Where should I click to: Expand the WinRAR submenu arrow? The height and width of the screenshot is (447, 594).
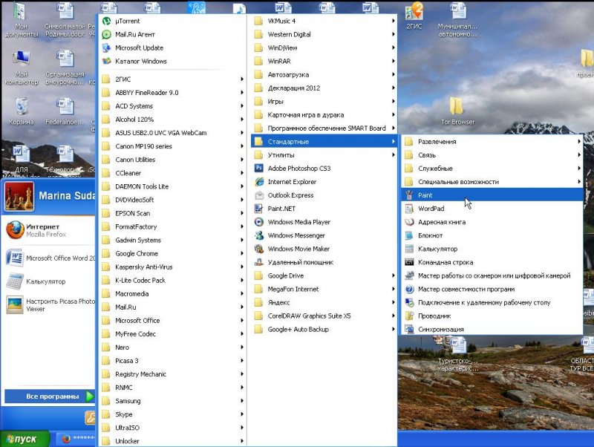pos(394,61)
